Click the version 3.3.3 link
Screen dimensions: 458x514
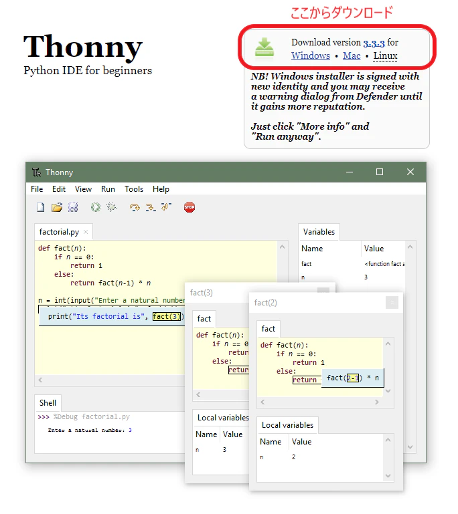tap(374, 43)
